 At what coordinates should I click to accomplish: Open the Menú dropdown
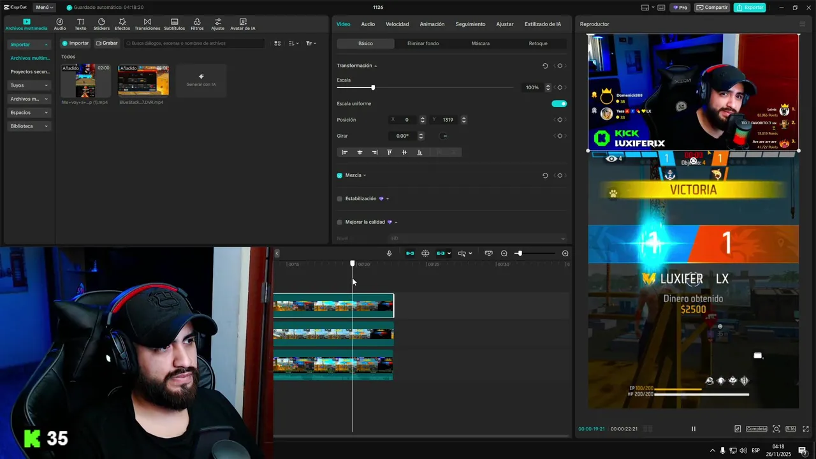(43, 7)
